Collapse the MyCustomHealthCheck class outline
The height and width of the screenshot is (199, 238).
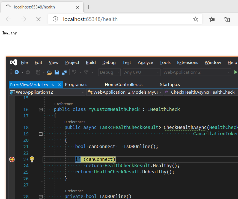pyautogui.click(x=41, y=109)
